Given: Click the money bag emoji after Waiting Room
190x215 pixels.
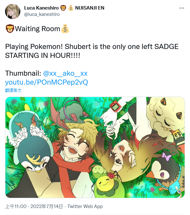Looking at the screenshot, I should (x=65, y=29).
